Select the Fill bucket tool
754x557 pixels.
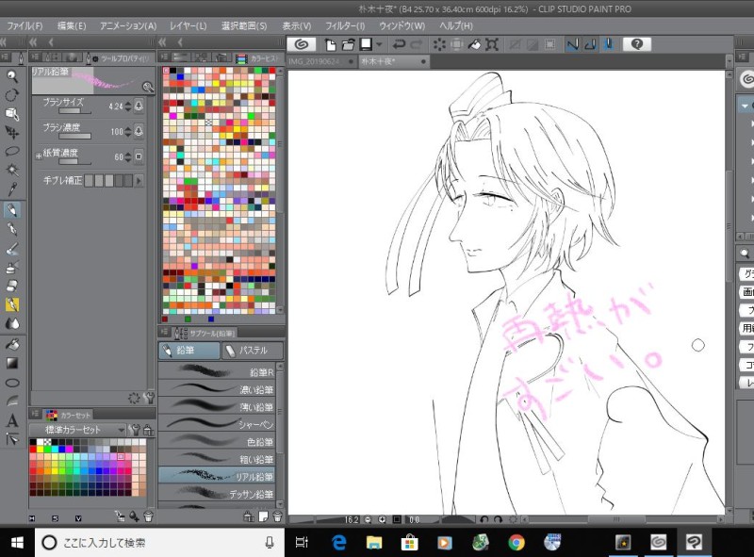[12, 344]
